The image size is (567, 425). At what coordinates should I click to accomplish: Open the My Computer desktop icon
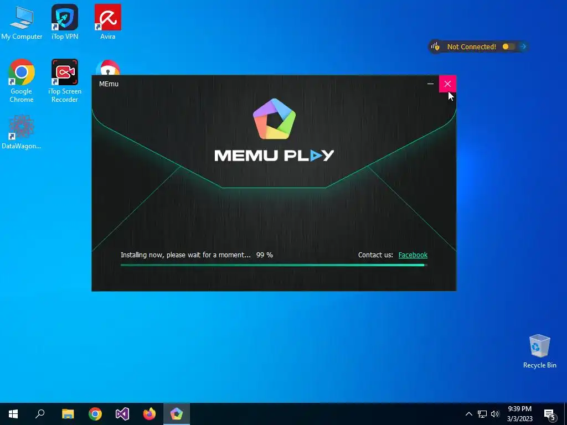pyautogui.click(x=22, y=22)
